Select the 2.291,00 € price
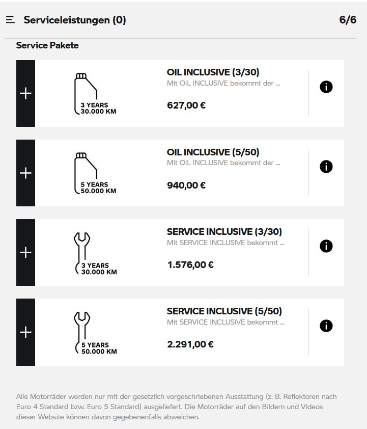Screen dimensions: 367x429 190,344
